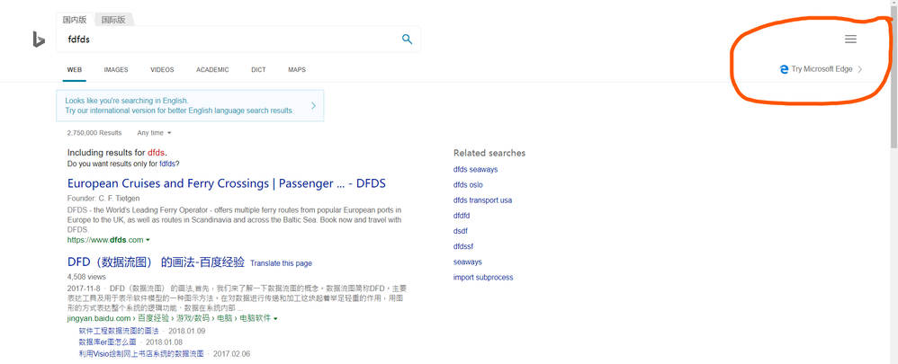Click related search dsdf

(461, 231)
